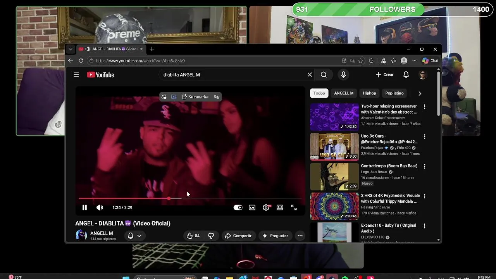Open a new tab with the plus button
496x279 pixels.
pyautogui.click(x=152, y=49)
